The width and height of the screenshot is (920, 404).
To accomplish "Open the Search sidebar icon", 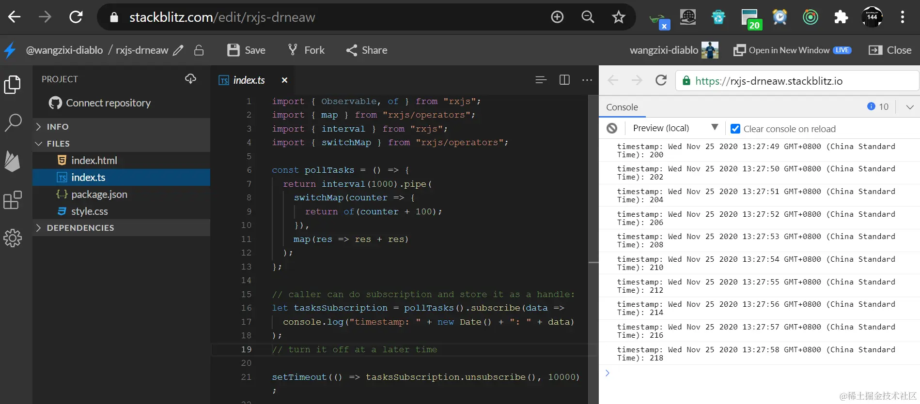I will coord(13,123).
